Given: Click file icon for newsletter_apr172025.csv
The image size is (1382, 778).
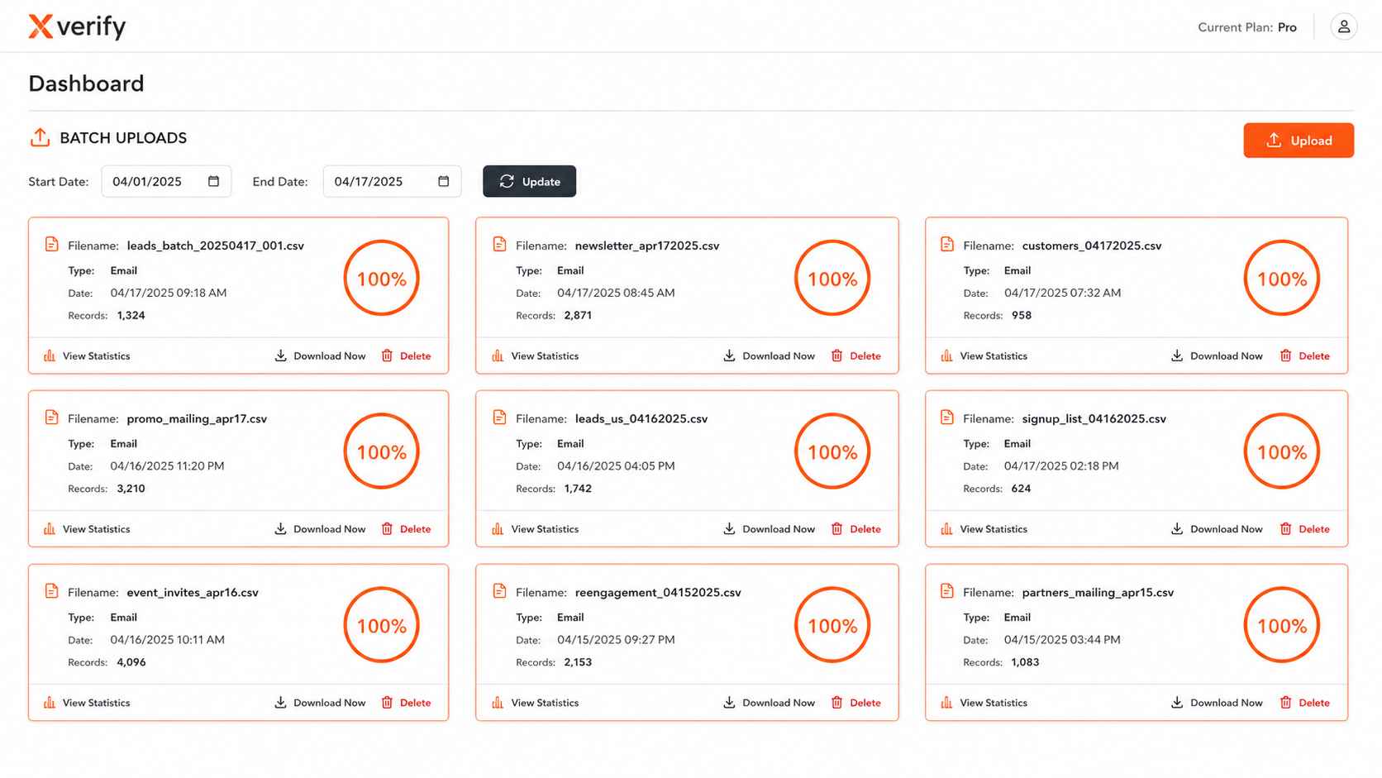Looking at the screenshot, I should 499,245.
